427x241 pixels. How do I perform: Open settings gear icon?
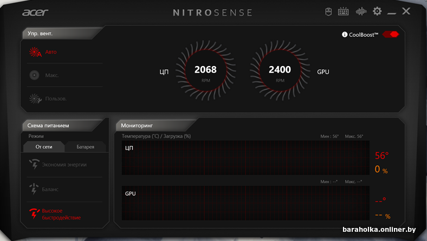(x=377, y=11)
